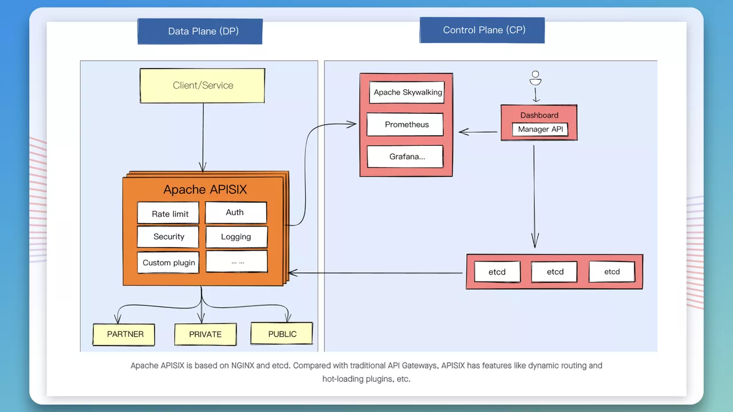Select the Client/Service box
The width and height of the screenshot is (733, 412).
click(x=203, y=85)
